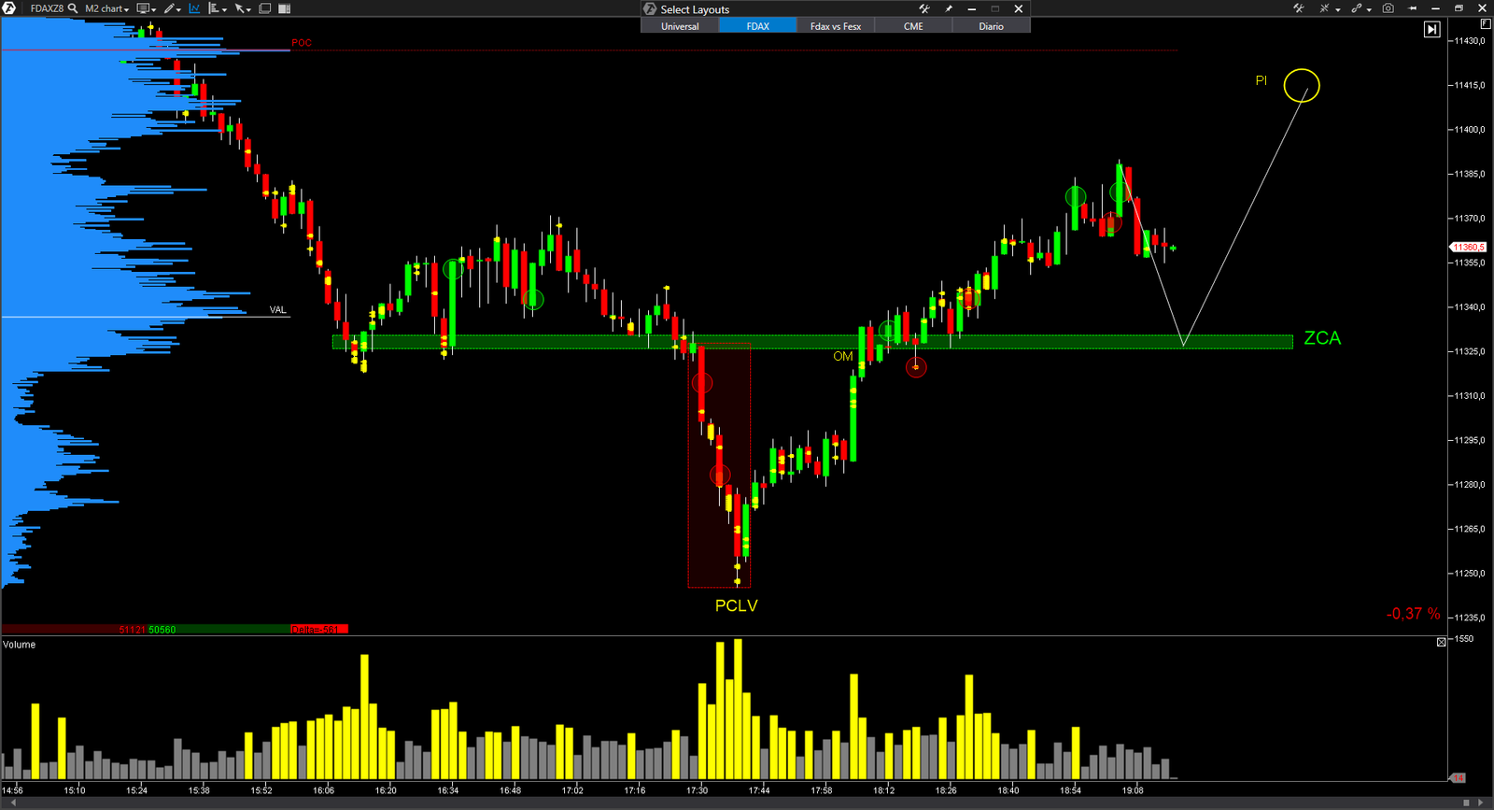Screen dimensions: 1494x810
Task: Open the Diario layout
Action: 991,26
